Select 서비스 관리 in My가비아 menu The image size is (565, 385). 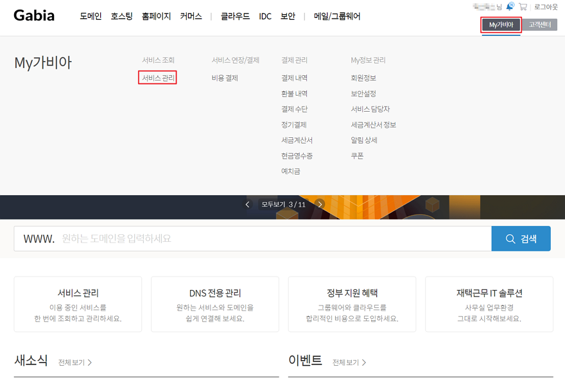pos(158,78)
